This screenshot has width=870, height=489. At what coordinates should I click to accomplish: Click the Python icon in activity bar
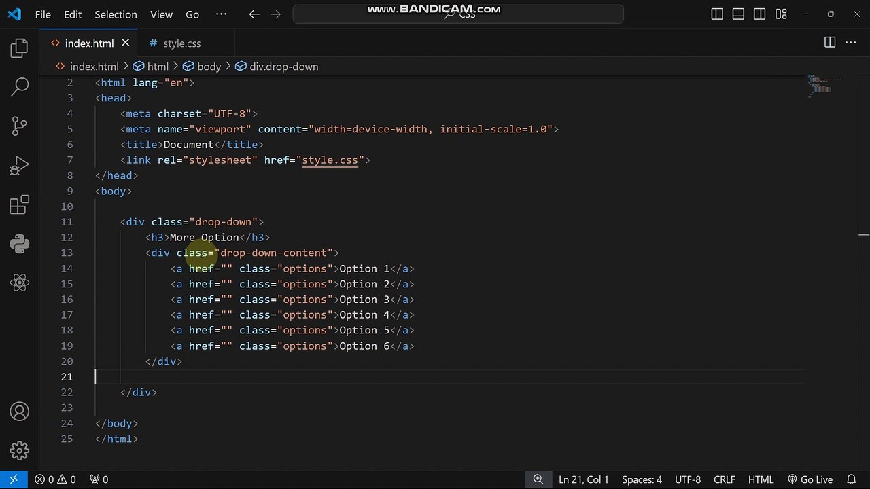coord(19,244)
